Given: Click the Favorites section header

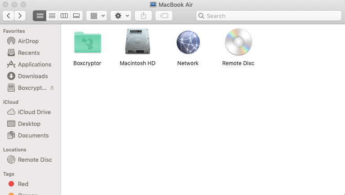Looking at the screenshot, I should coord(14,31).
